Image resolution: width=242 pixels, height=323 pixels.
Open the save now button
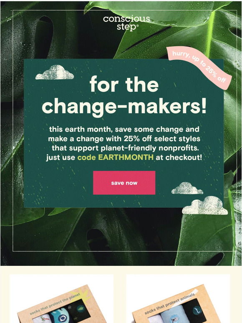124,183
